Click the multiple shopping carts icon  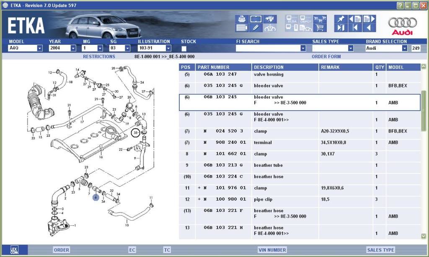click(320, 19)
